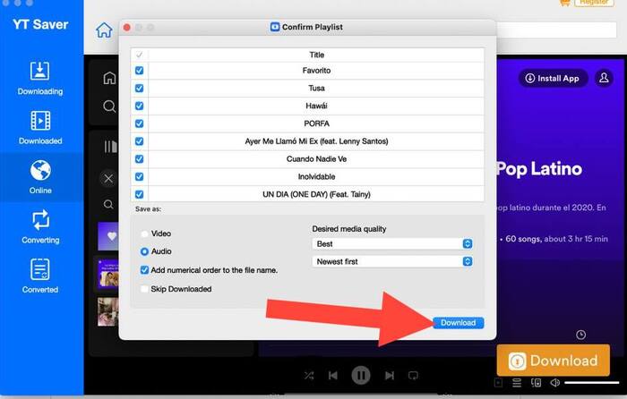Uncheck the Favorito track checkbox
Viewport: 627px width, 399px height.
[139, 71]
